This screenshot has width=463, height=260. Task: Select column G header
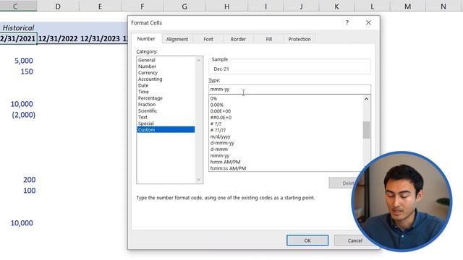point(184,6)
